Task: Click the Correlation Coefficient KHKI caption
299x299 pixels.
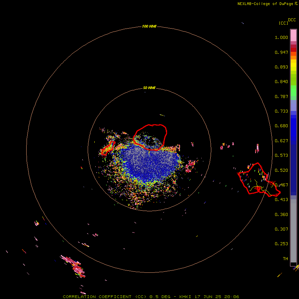Action: [x=151, y=297]
